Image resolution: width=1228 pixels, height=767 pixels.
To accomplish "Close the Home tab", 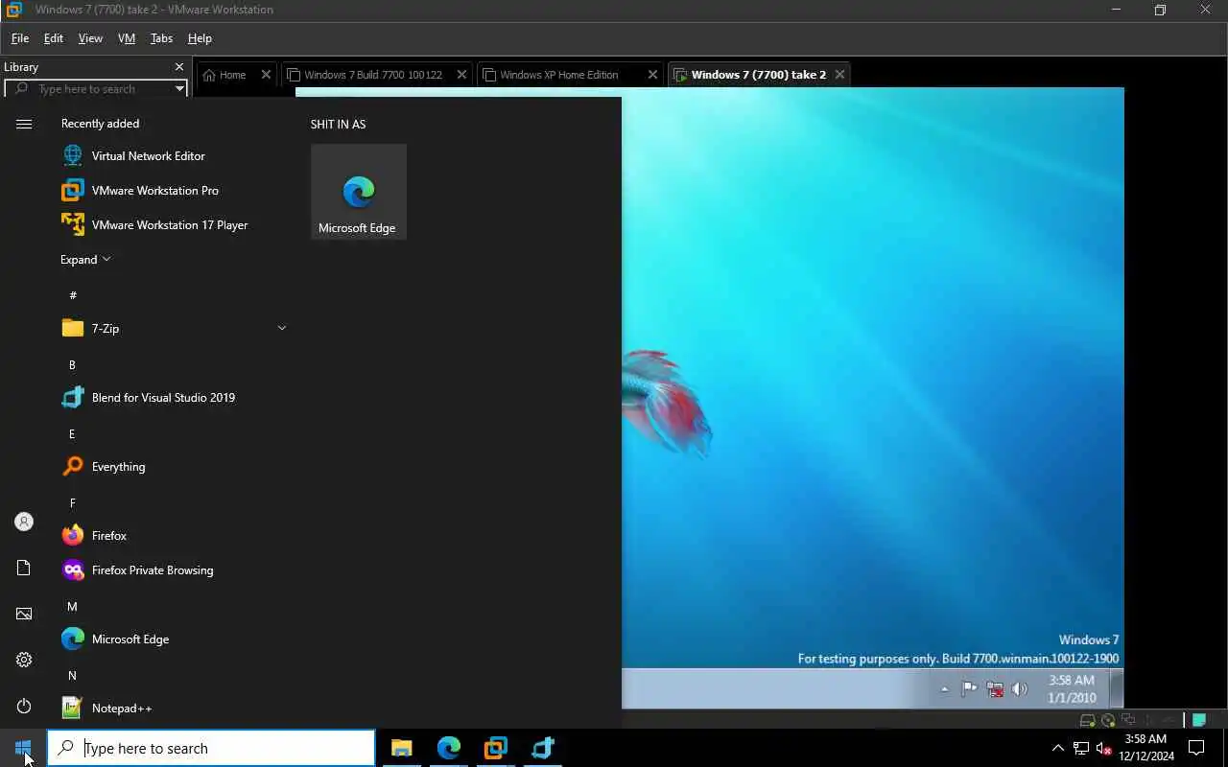I will pos(266,74).
